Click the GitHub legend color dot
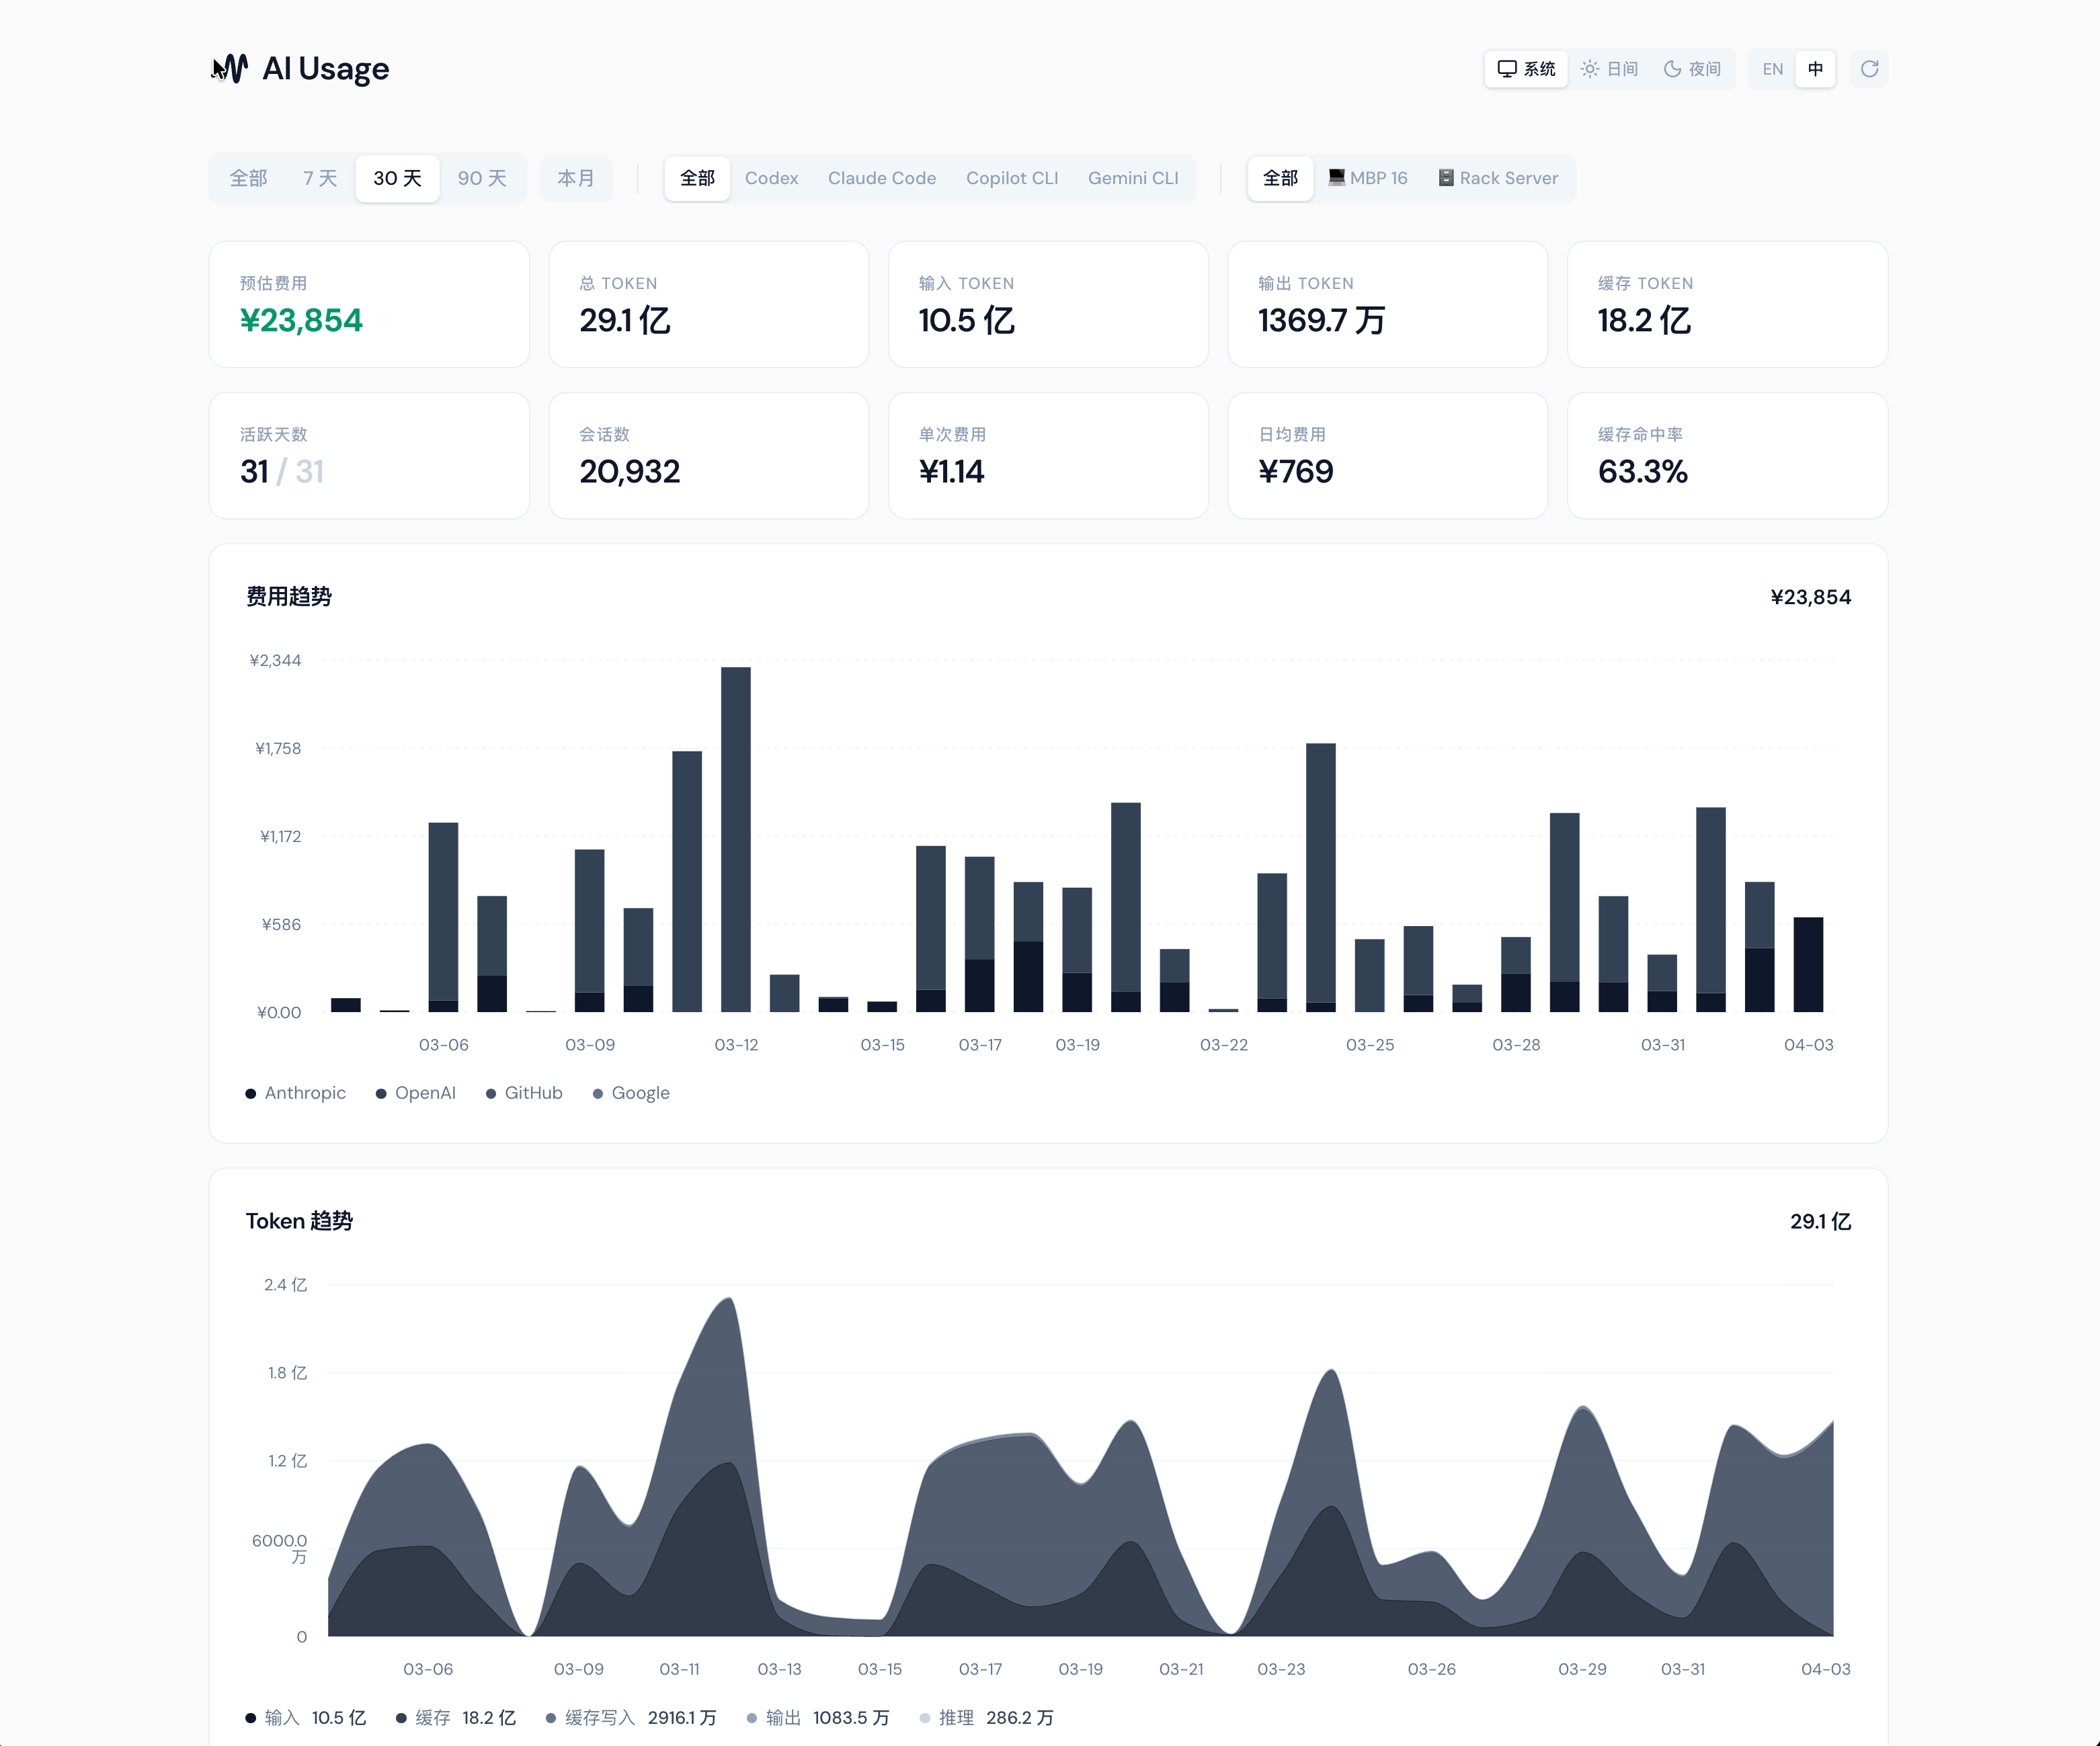 pos(491,1093)
